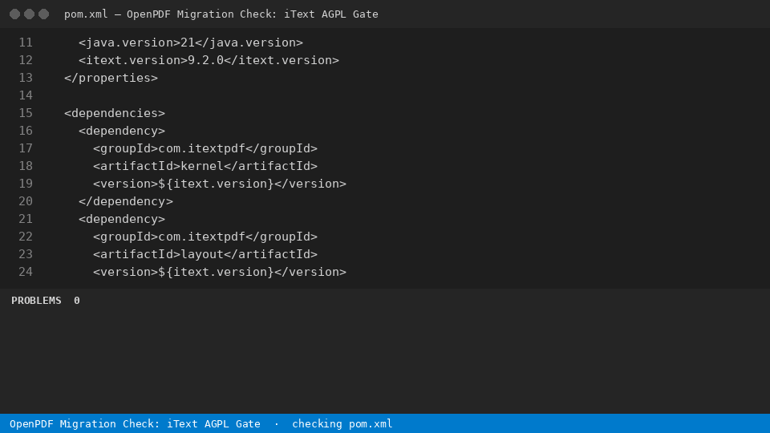Image resolution: width=770 pixels, height=433 pixels.
Task: Select line number 11 in gutter
Action: point(26,42)
